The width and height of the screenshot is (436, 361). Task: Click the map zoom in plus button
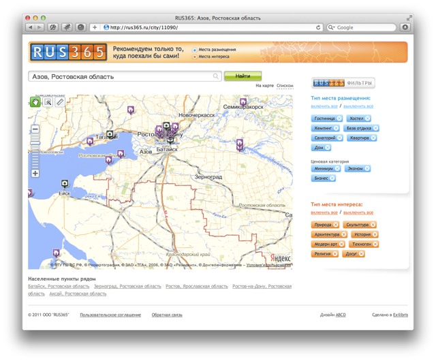click(x=35, y=174)
